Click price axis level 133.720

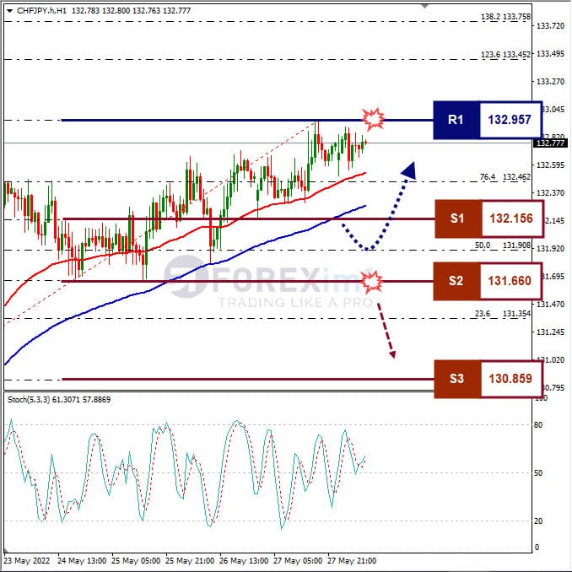(550, 26)
